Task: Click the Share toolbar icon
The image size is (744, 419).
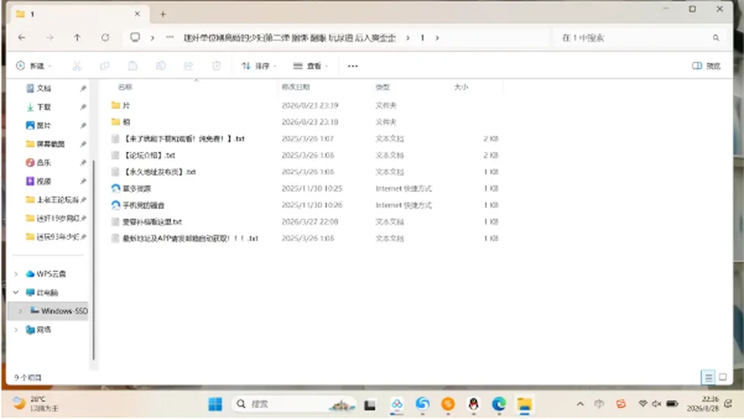Action: tap(188, 66)
